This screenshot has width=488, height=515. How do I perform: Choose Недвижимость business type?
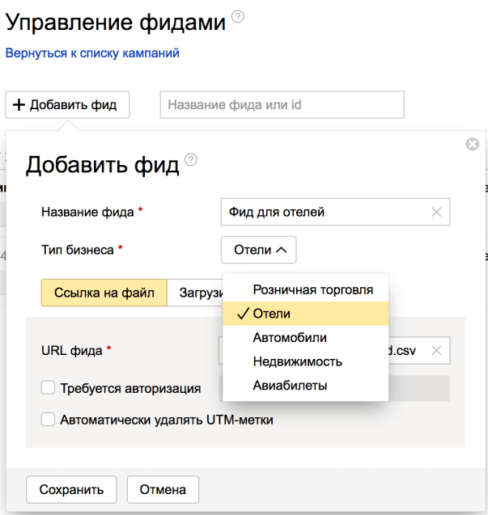(x=305, y=361)
